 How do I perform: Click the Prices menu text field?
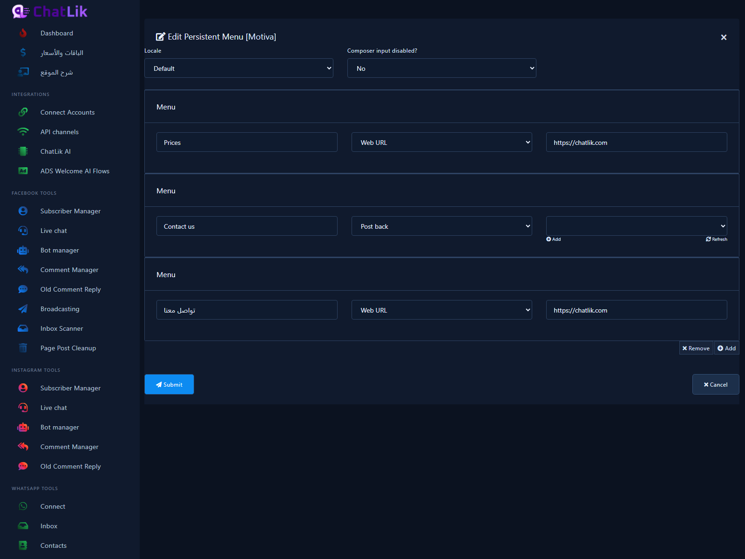point(247,142)
